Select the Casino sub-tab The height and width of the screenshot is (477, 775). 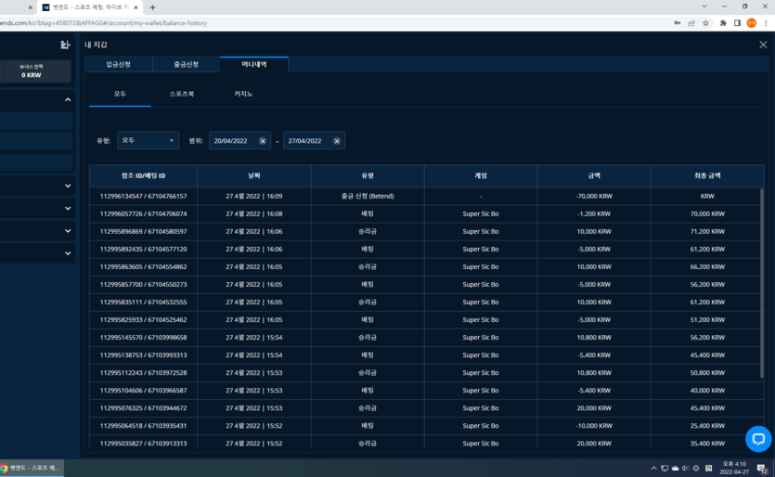pos(243,94)
